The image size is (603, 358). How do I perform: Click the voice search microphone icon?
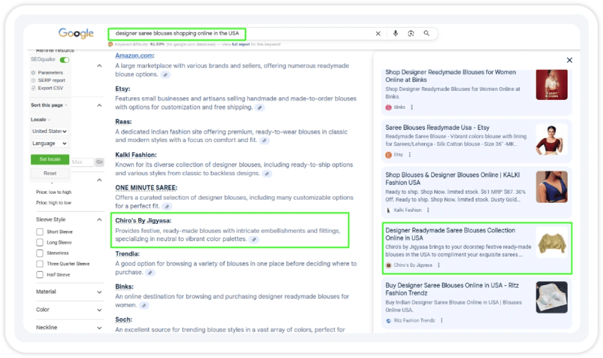click(x=395, y=34)
